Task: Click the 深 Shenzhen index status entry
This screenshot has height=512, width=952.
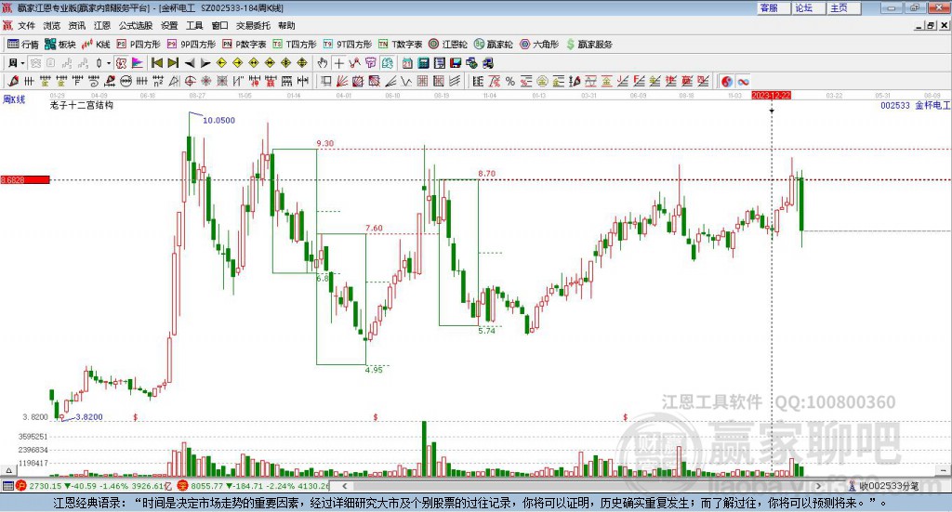Action: point(253,486)
